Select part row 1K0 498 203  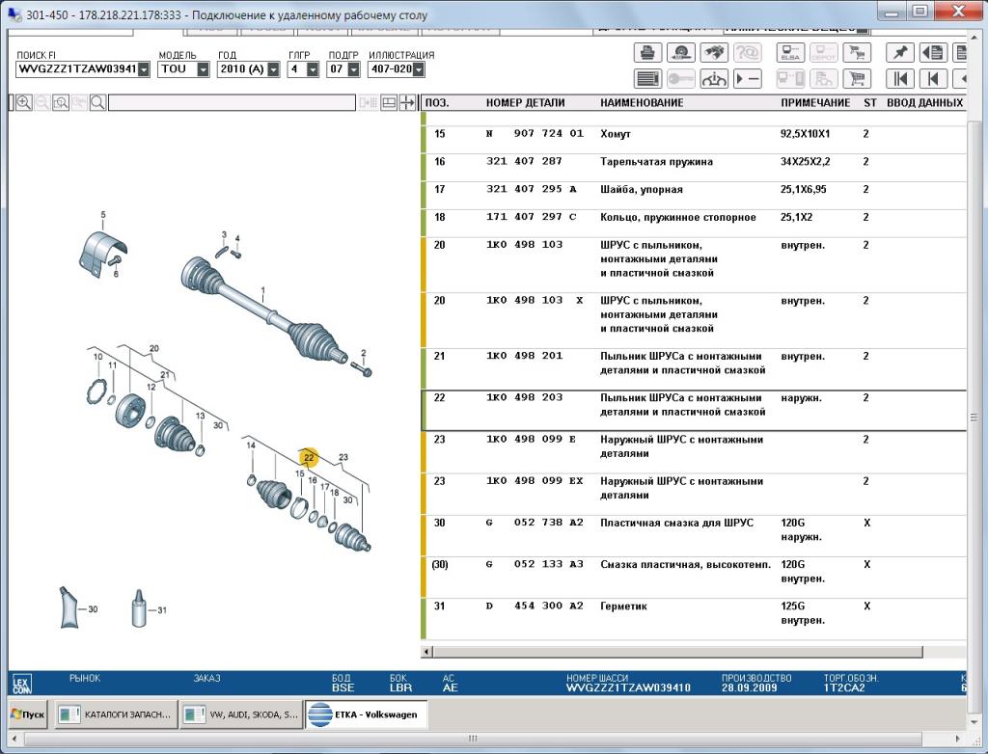coord(693,410)
